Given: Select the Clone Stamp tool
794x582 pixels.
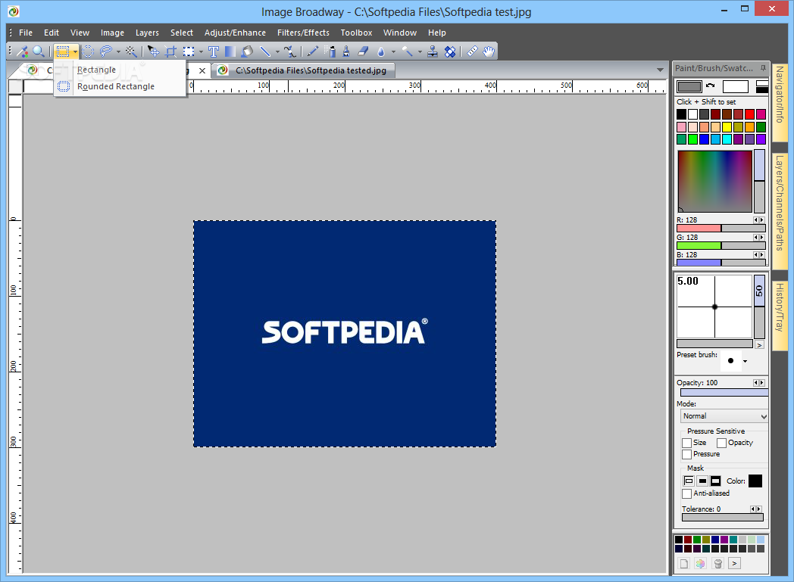Looking at the screenshot, I should point(433,51).
